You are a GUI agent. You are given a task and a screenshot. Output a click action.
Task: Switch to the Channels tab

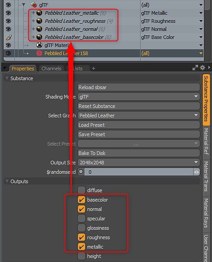pos(51,69)
